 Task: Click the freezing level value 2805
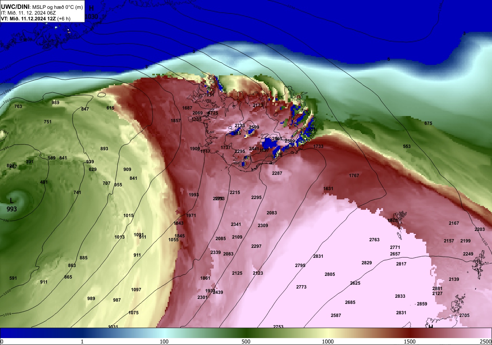click(330, 274)
